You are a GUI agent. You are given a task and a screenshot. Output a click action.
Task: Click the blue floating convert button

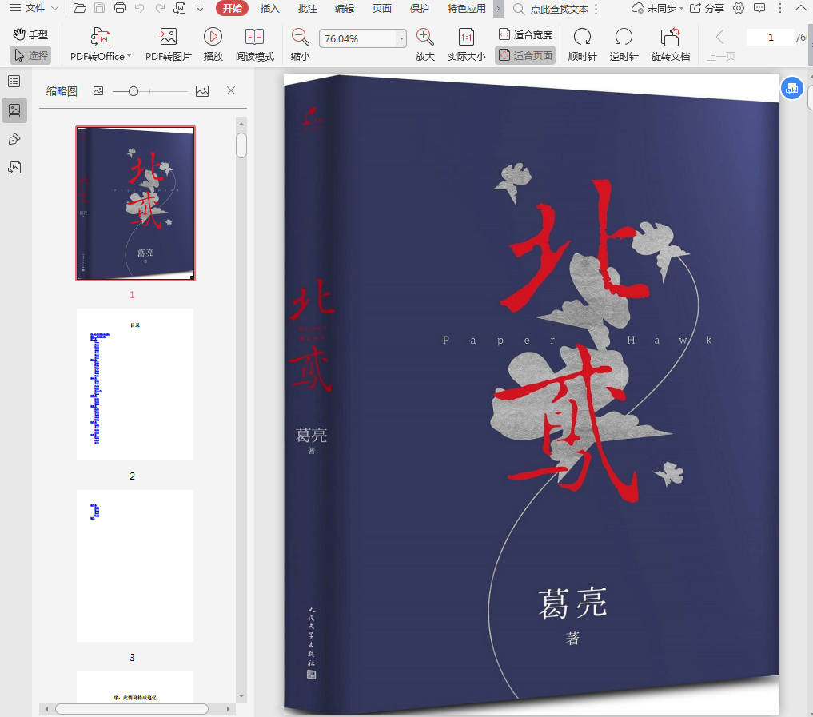(791, 89)
